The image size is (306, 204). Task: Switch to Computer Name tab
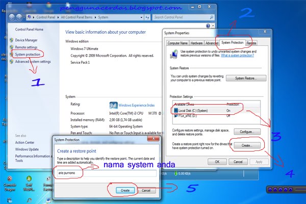tap(177, 43)
